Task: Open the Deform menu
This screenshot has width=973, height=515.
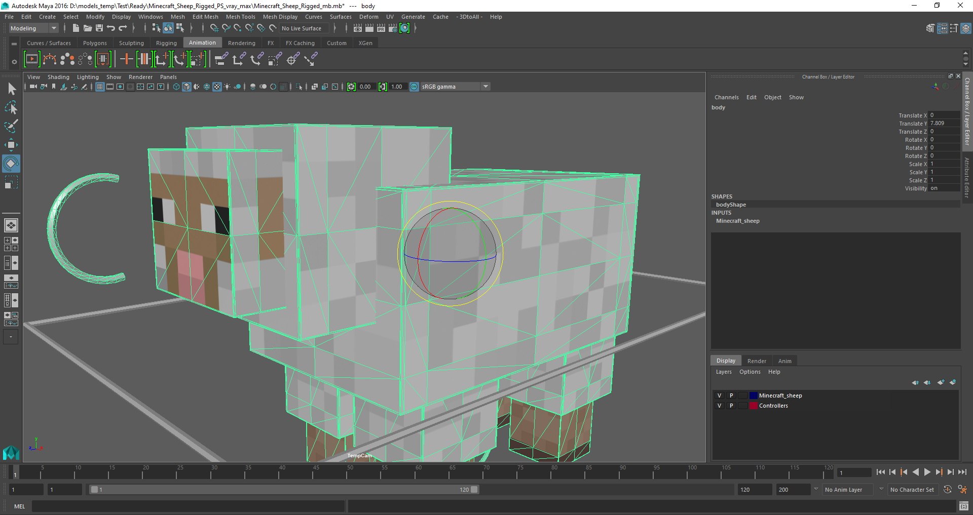Action: point(368,17)
